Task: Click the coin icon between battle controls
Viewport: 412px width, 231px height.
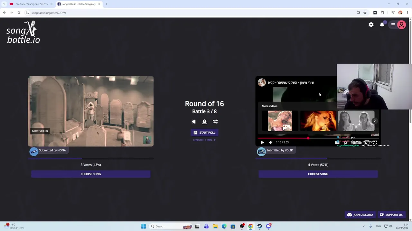Action: coord(204,122)
